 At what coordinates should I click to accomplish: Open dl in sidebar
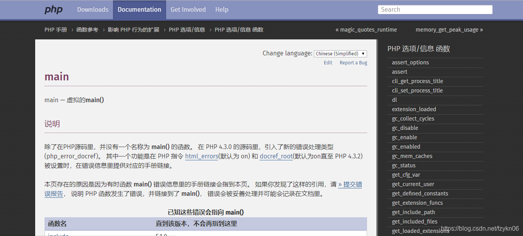pyautogui.click(x=394, y=100)
